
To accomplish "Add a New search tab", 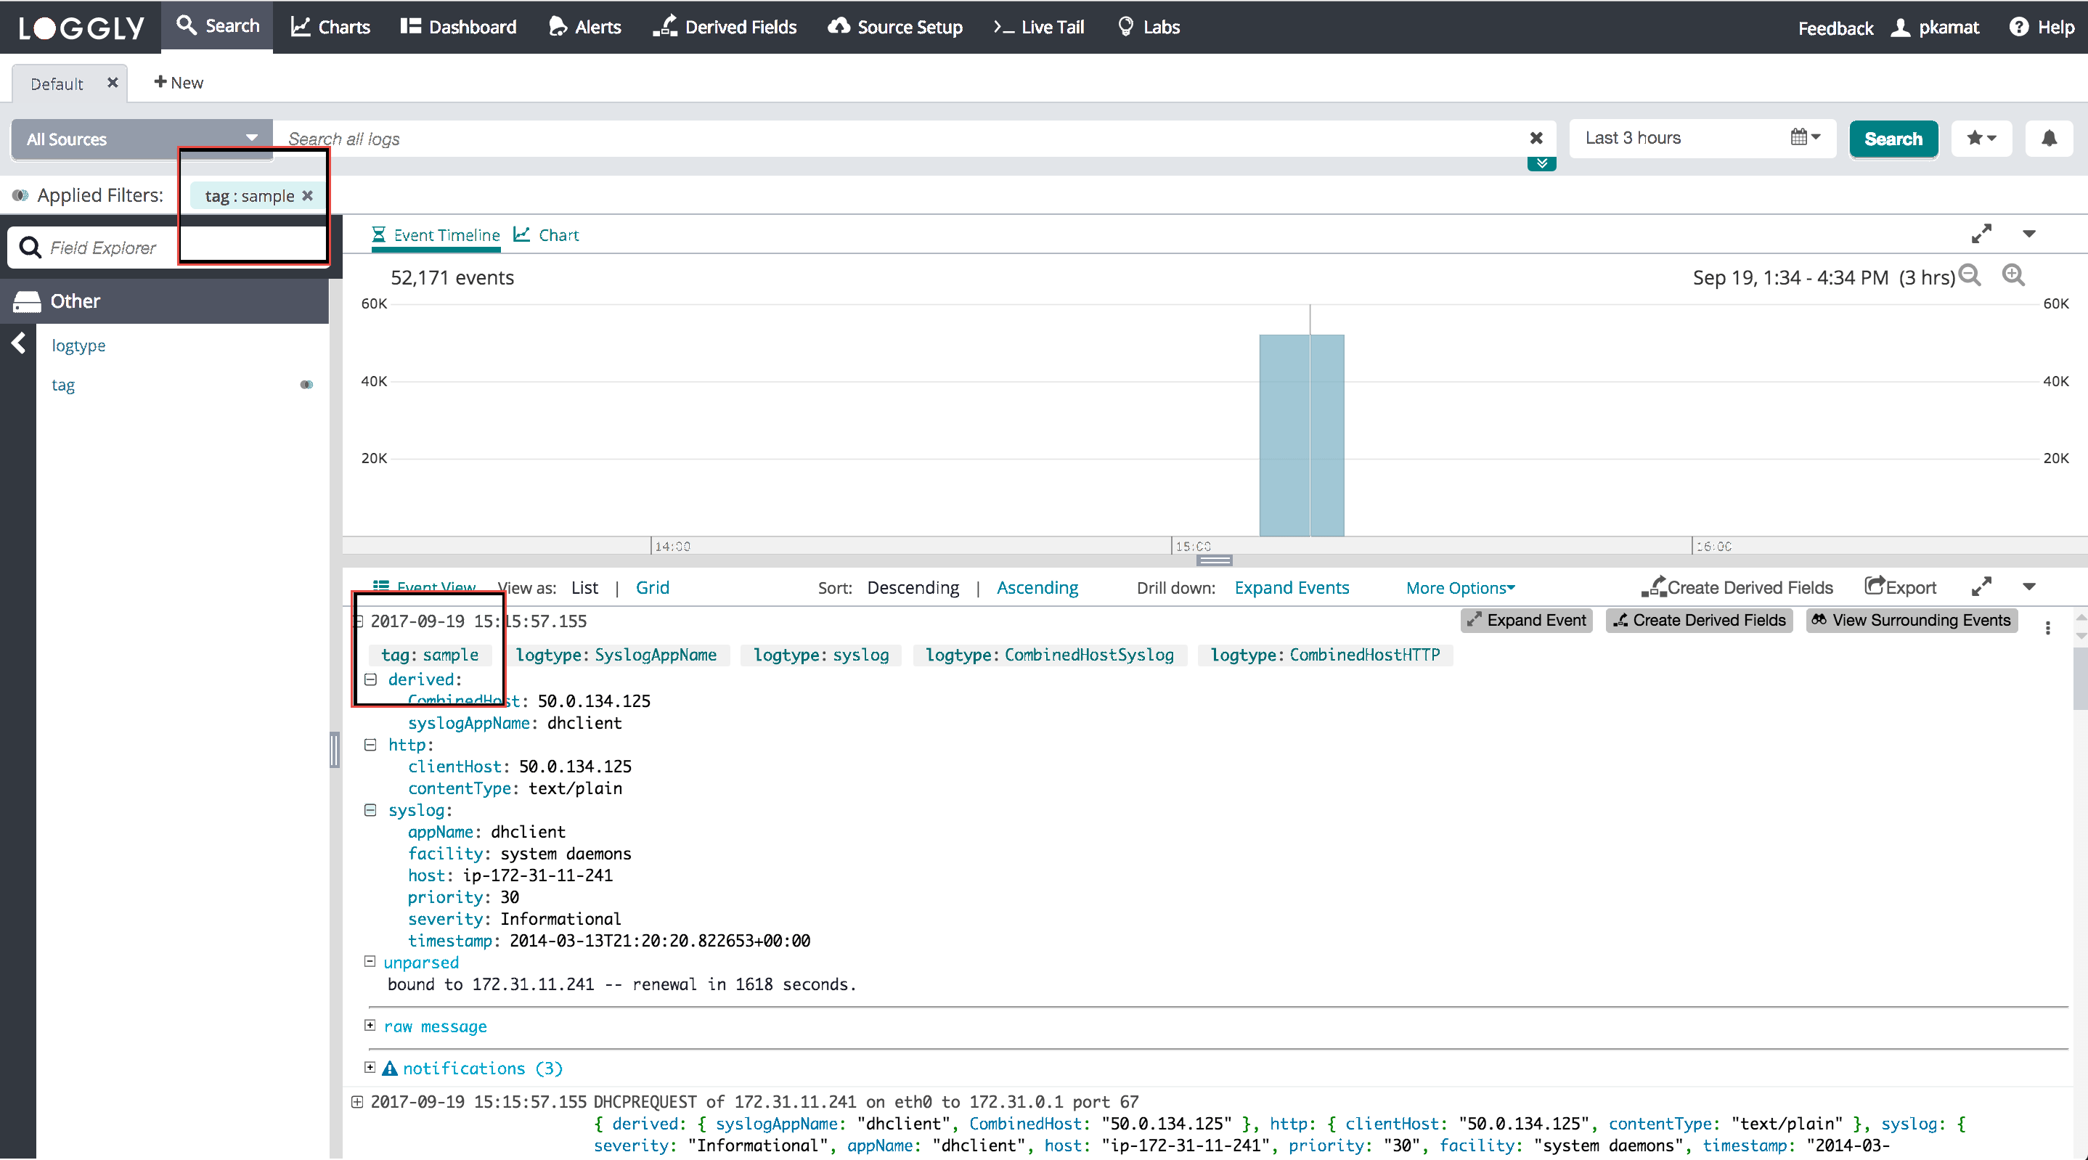I will [179, 83].
